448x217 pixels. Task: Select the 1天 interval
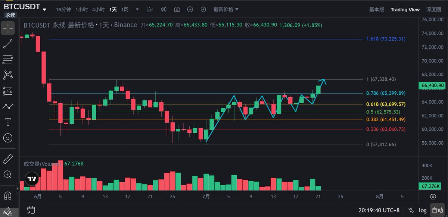pos(113,9)
